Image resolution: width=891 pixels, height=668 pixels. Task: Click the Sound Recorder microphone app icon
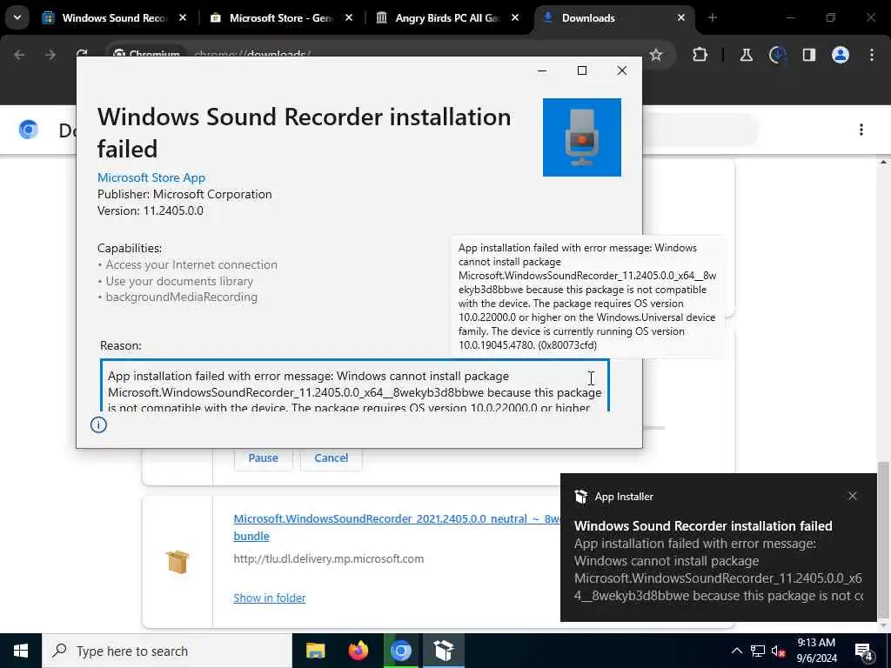point(582,137)
